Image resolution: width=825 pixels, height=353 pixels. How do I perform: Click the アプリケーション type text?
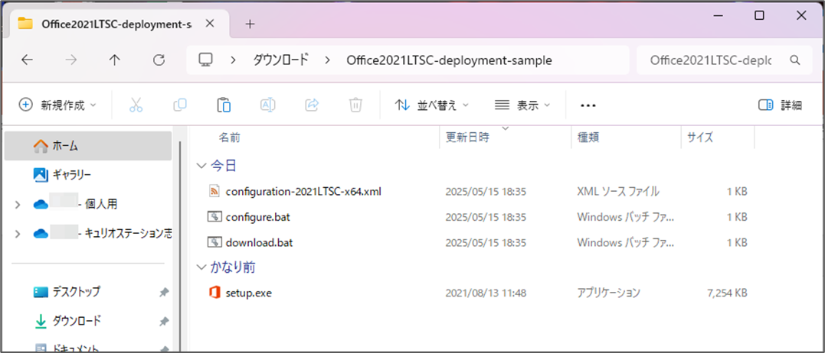(x=609, y=293)
